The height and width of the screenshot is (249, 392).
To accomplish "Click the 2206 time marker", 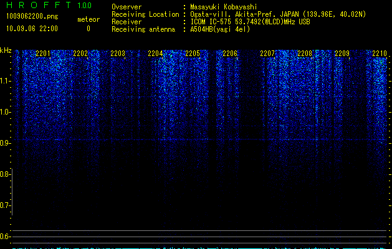I will pyautogui.click(x=230, y=54).
